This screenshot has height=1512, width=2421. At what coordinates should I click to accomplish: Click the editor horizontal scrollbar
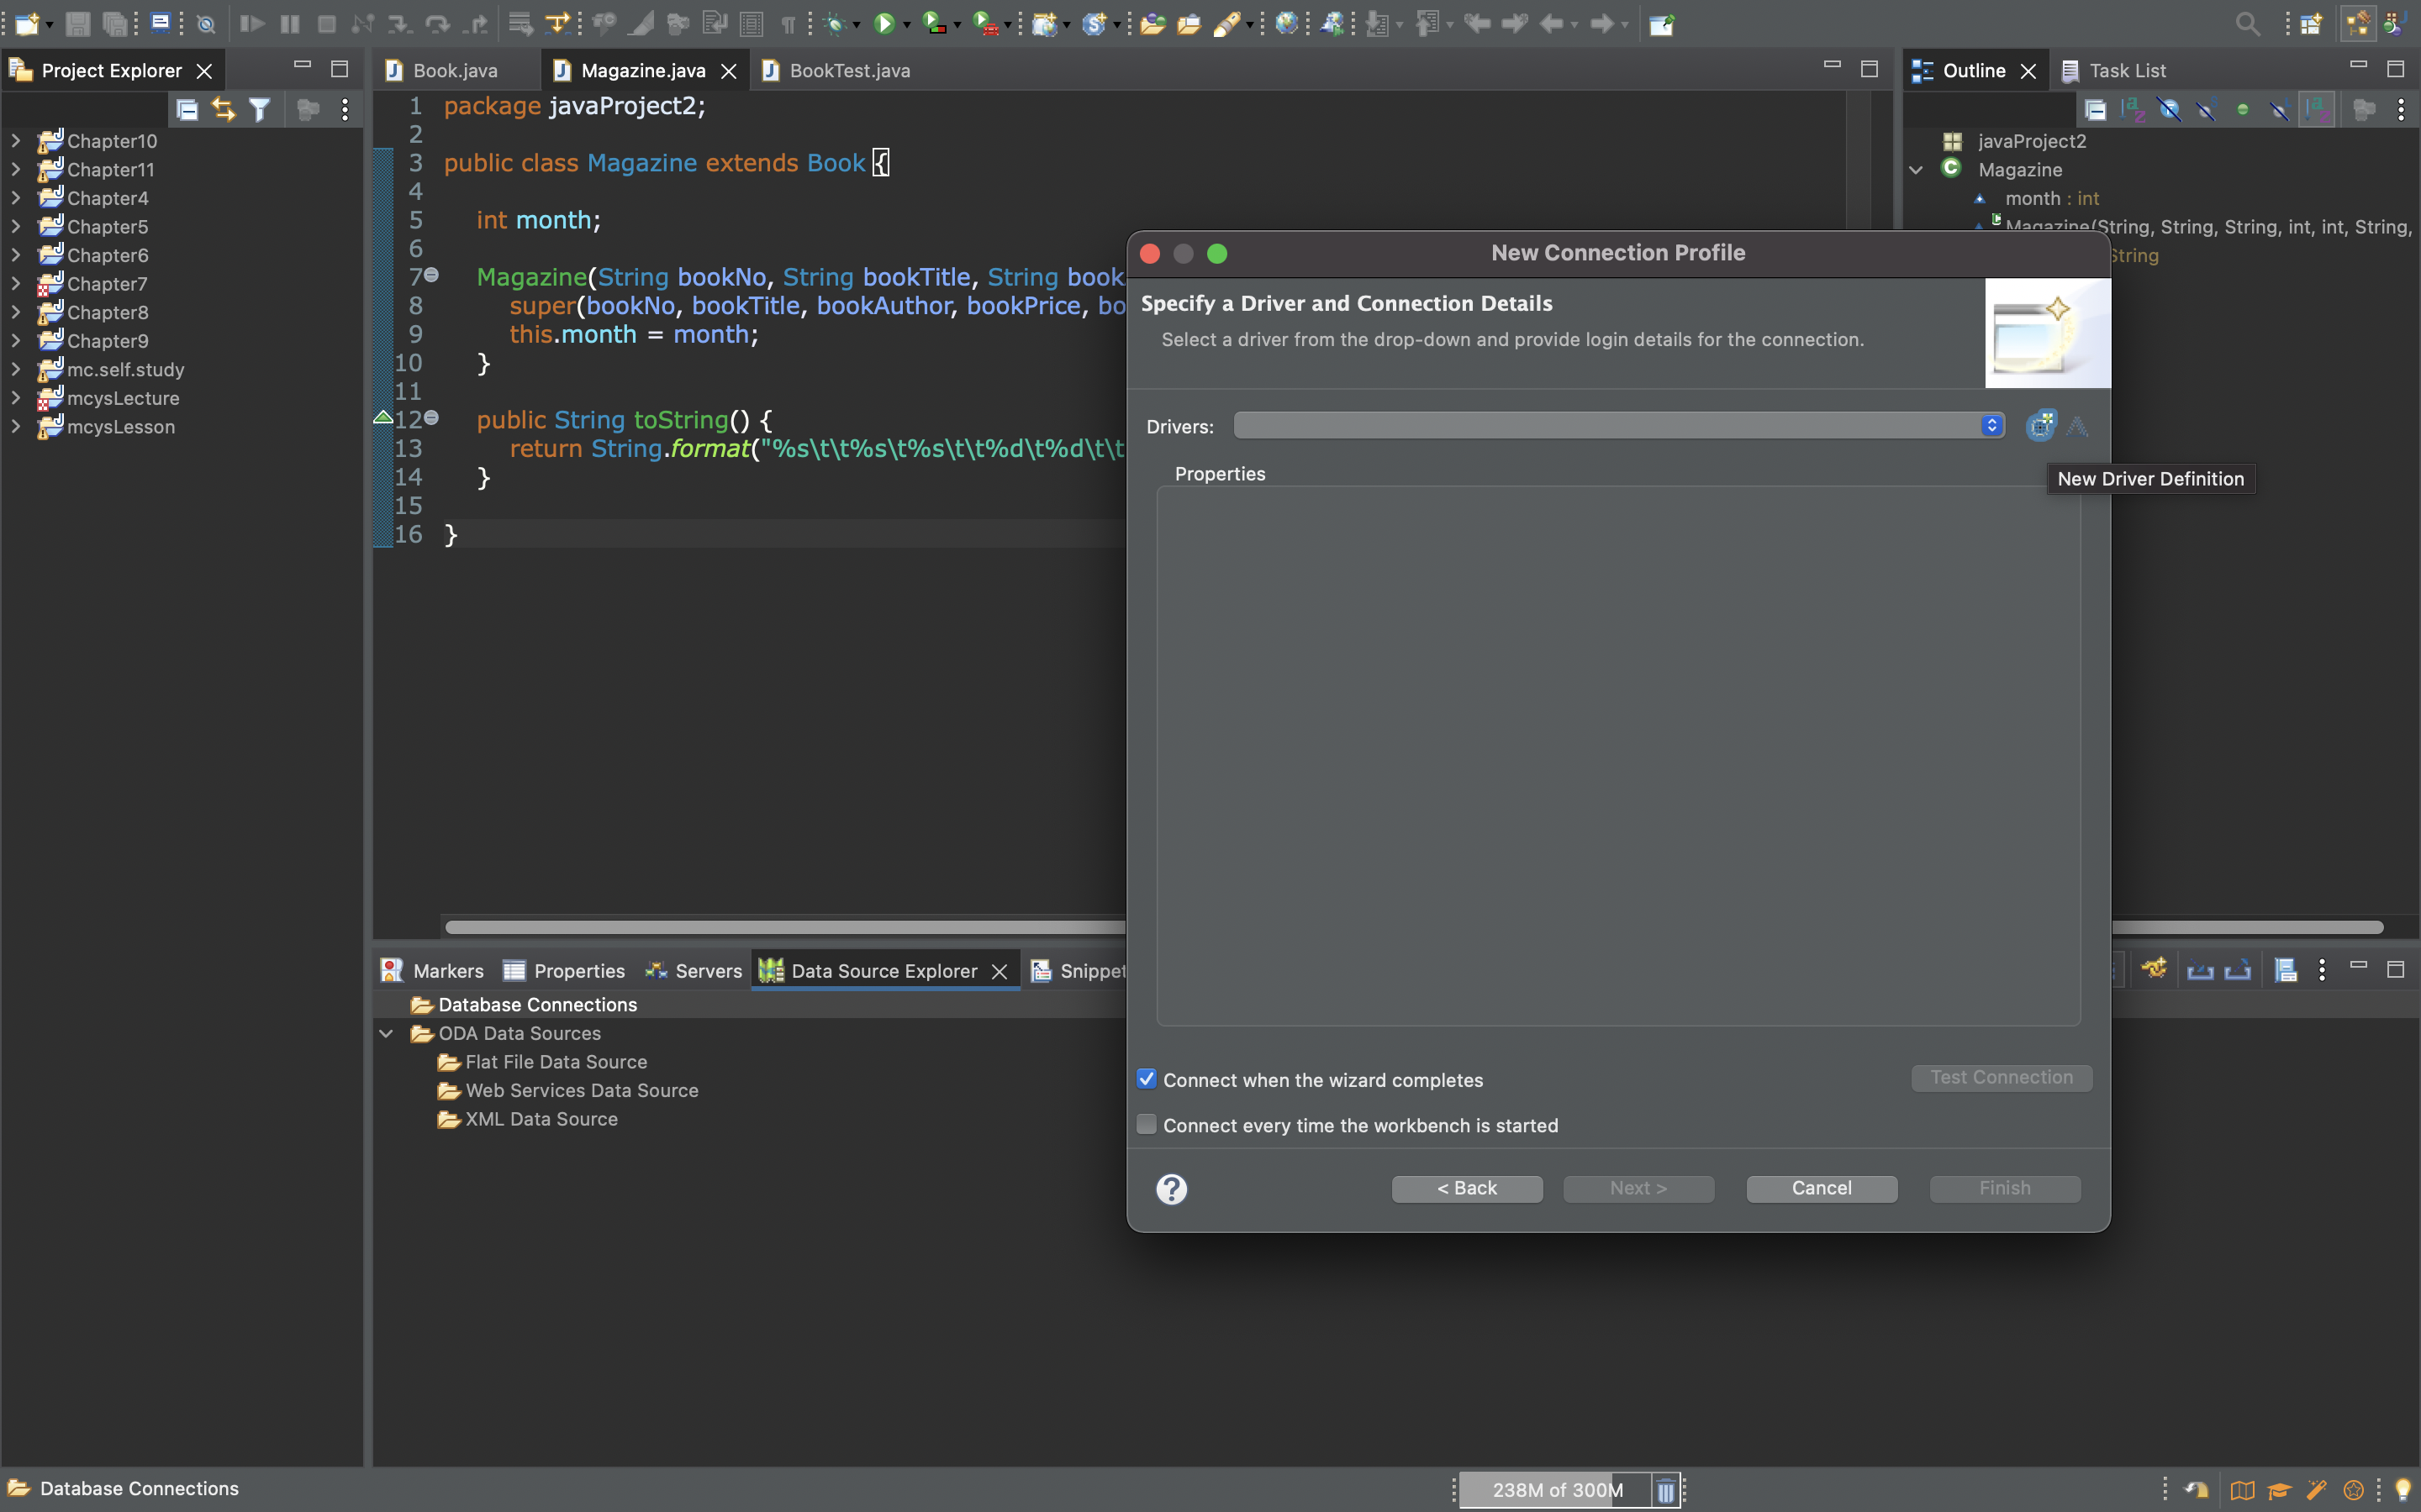785,927
